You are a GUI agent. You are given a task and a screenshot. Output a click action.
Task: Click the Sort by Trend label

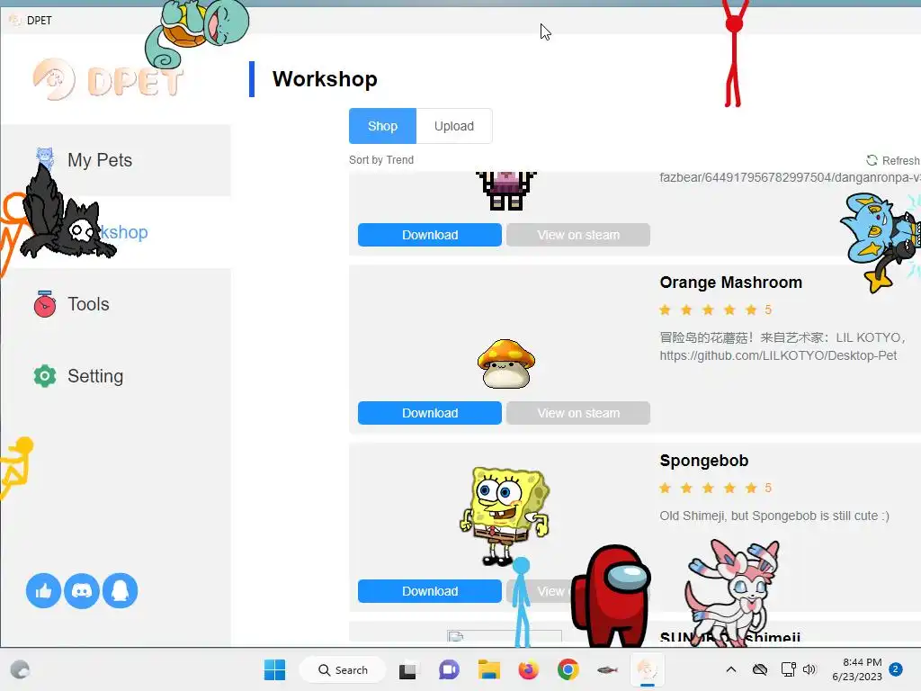[x=381, y=160]
